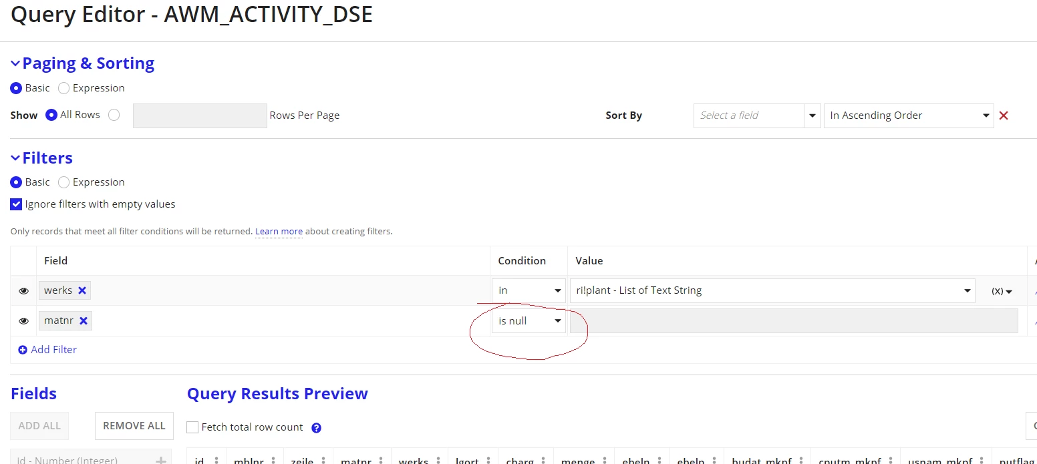Remove the matnr field chip
This screenshot has height=464, width=1037.
click(x=84, y=320)
